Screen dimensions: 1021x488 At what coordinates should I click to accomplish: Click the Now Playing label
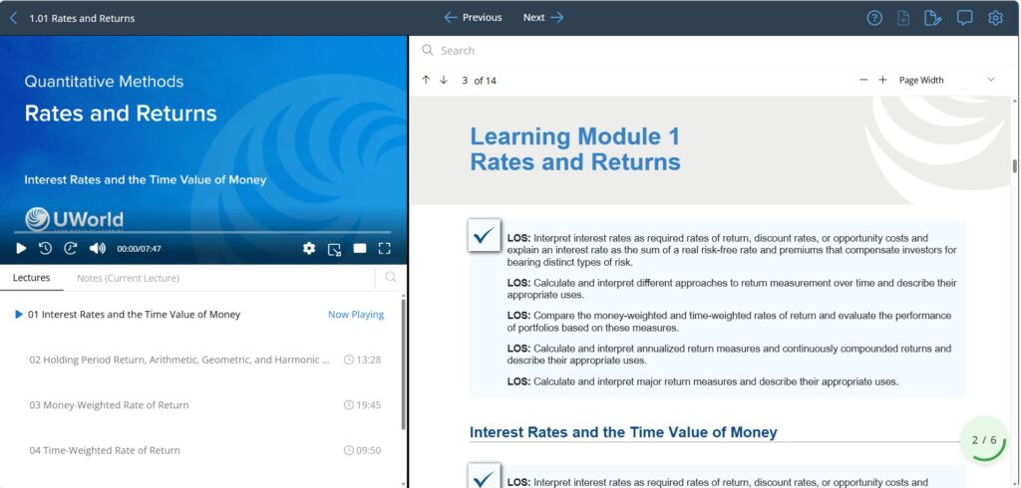(356, 315)
